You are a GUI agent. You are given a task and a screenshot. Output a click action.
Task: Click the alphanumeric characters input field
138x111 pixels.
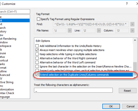pos(73,90)
